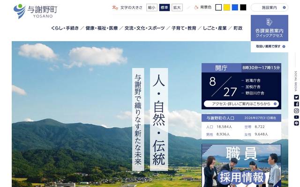Click アクセス・詳しいご案内はこちらから button

coord(241,104)
